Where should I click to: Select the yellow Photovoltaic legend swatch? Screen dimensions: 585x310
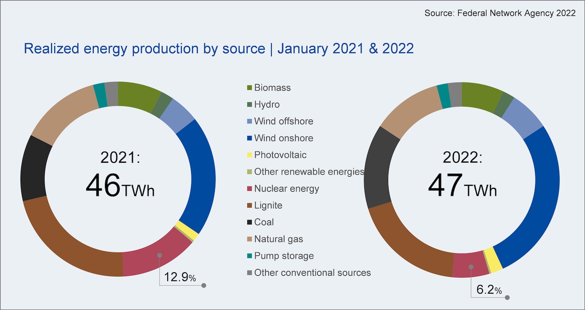point(250,155)
